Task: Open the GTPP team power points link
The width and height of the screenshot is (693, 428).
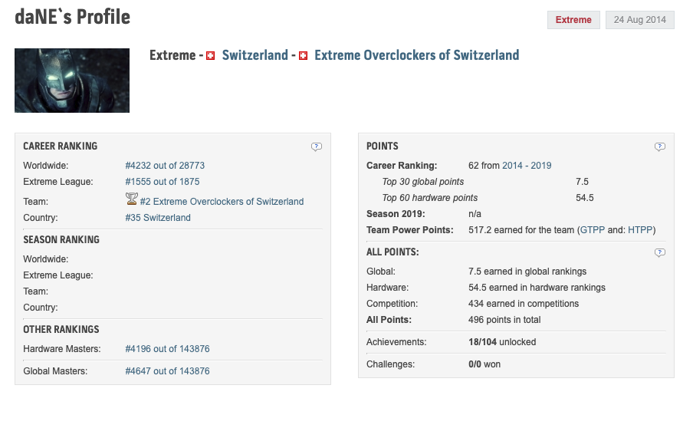Action: point(593,230)
